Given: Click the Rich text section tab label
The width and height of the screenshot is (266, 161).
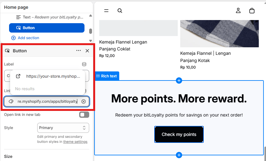Looking at the screenshot, I should [107, 76].
